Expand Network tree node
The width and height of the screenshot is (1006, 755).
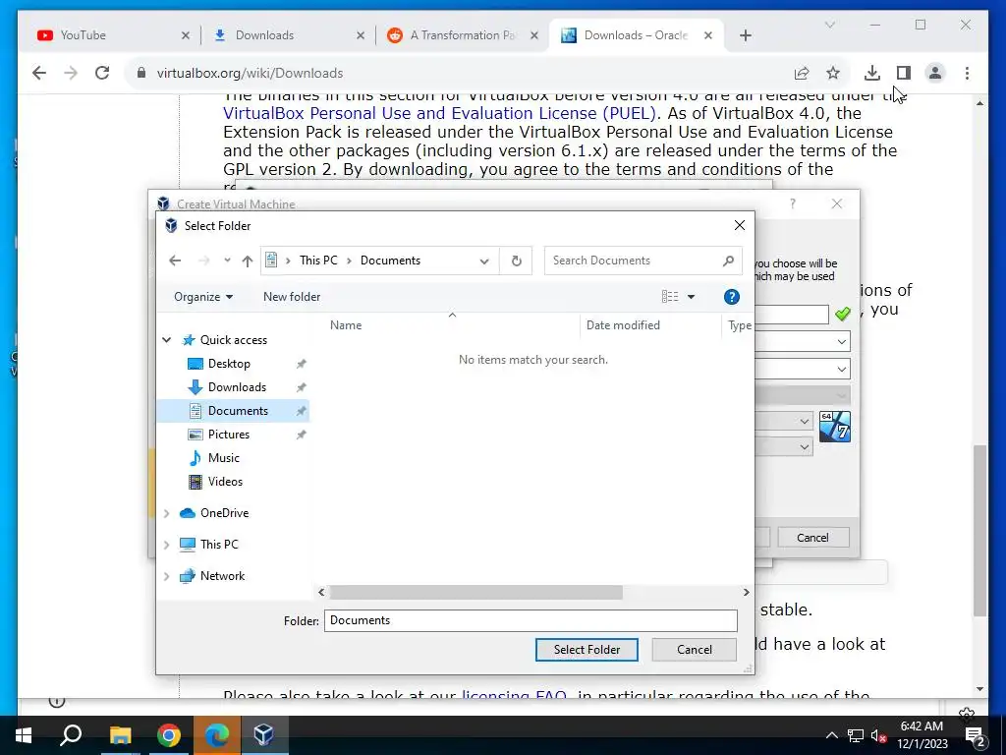point(167,576)
